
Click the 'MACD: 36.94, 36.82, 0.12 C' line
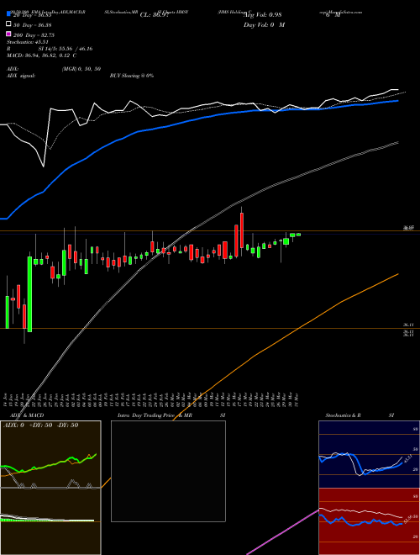[41, 55]
